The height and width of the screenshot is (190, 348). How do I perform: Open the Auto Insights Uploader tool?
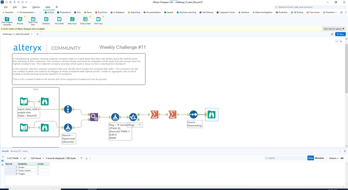(x=7, y=21)
